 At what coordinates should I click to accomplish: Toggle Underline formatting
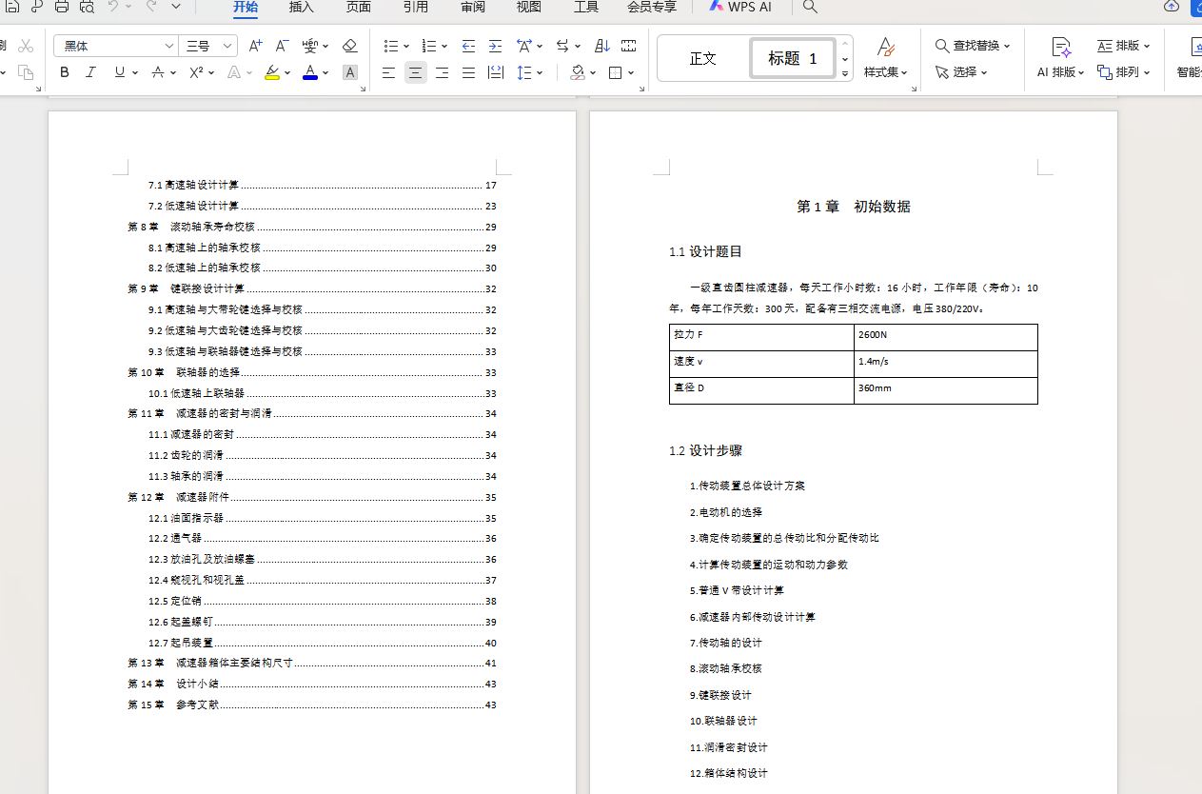(x=119, y=72)
